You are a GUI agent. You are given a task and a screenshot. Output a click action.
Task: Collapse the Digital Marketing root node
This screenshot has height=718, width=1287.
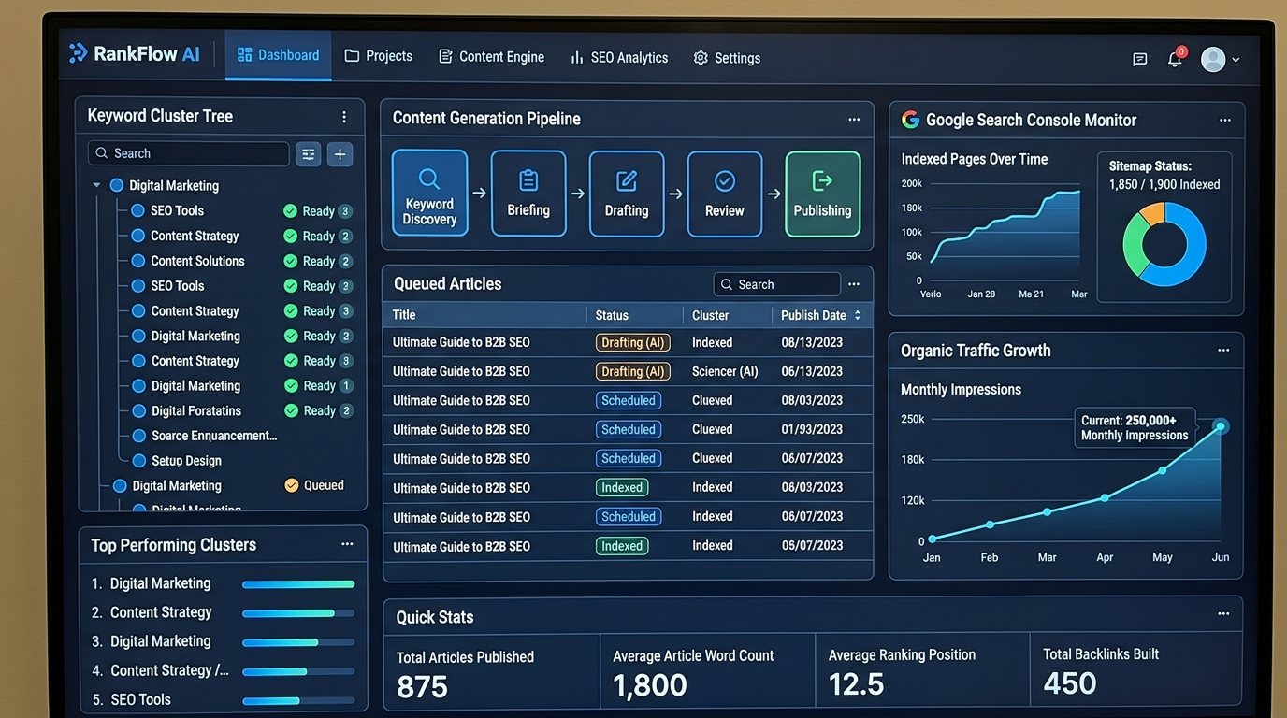click(x=96, y=185)
